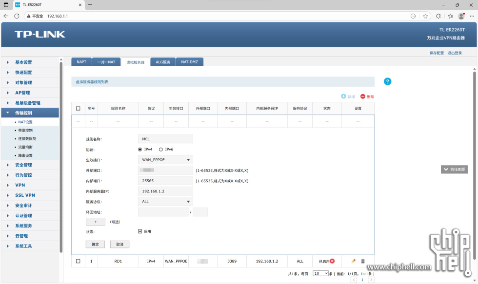Click the red 删除 delete icon
The height and width of the screenshot is (284, 478).
click(x=363, y=96)
